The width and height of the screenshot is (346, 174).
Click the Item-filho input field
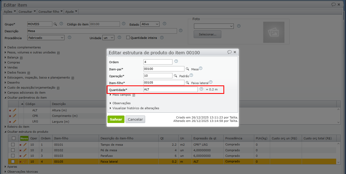click(164, 83)
